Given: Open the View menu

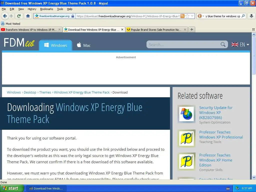Looking at the screenshot, I should click(21, 9).
